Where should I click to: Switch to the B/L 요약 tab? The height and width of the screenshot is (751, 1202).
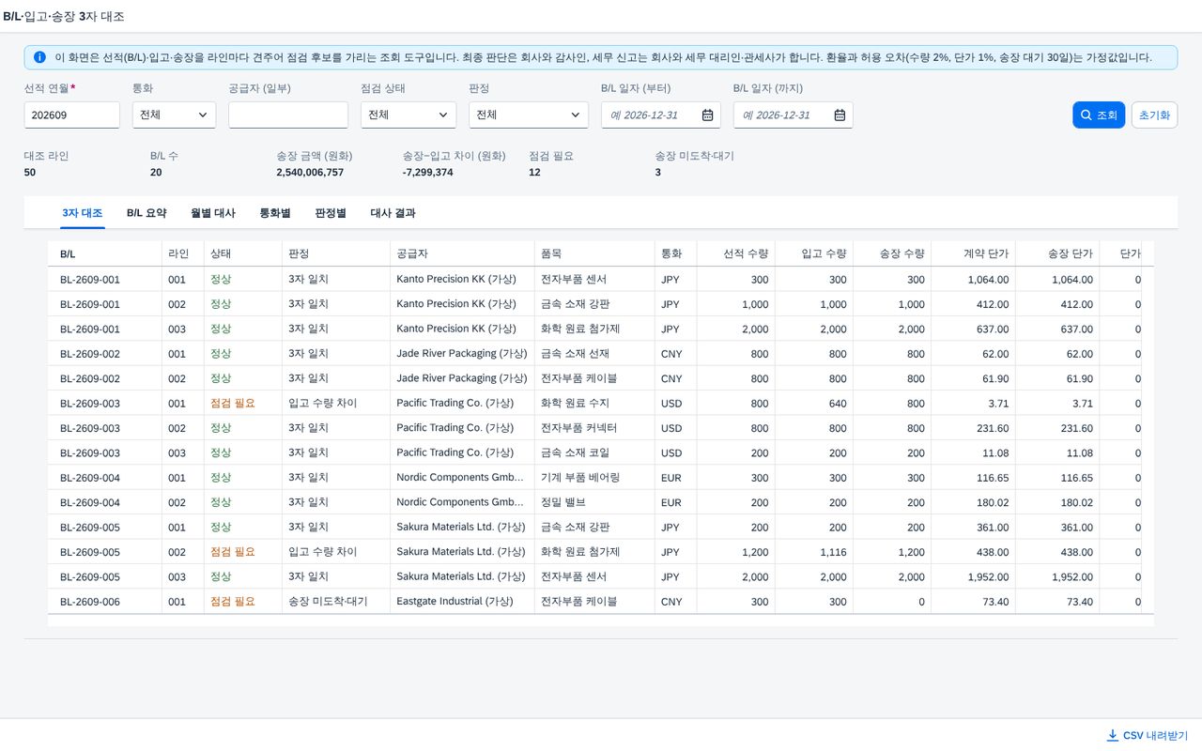(146, 213)
